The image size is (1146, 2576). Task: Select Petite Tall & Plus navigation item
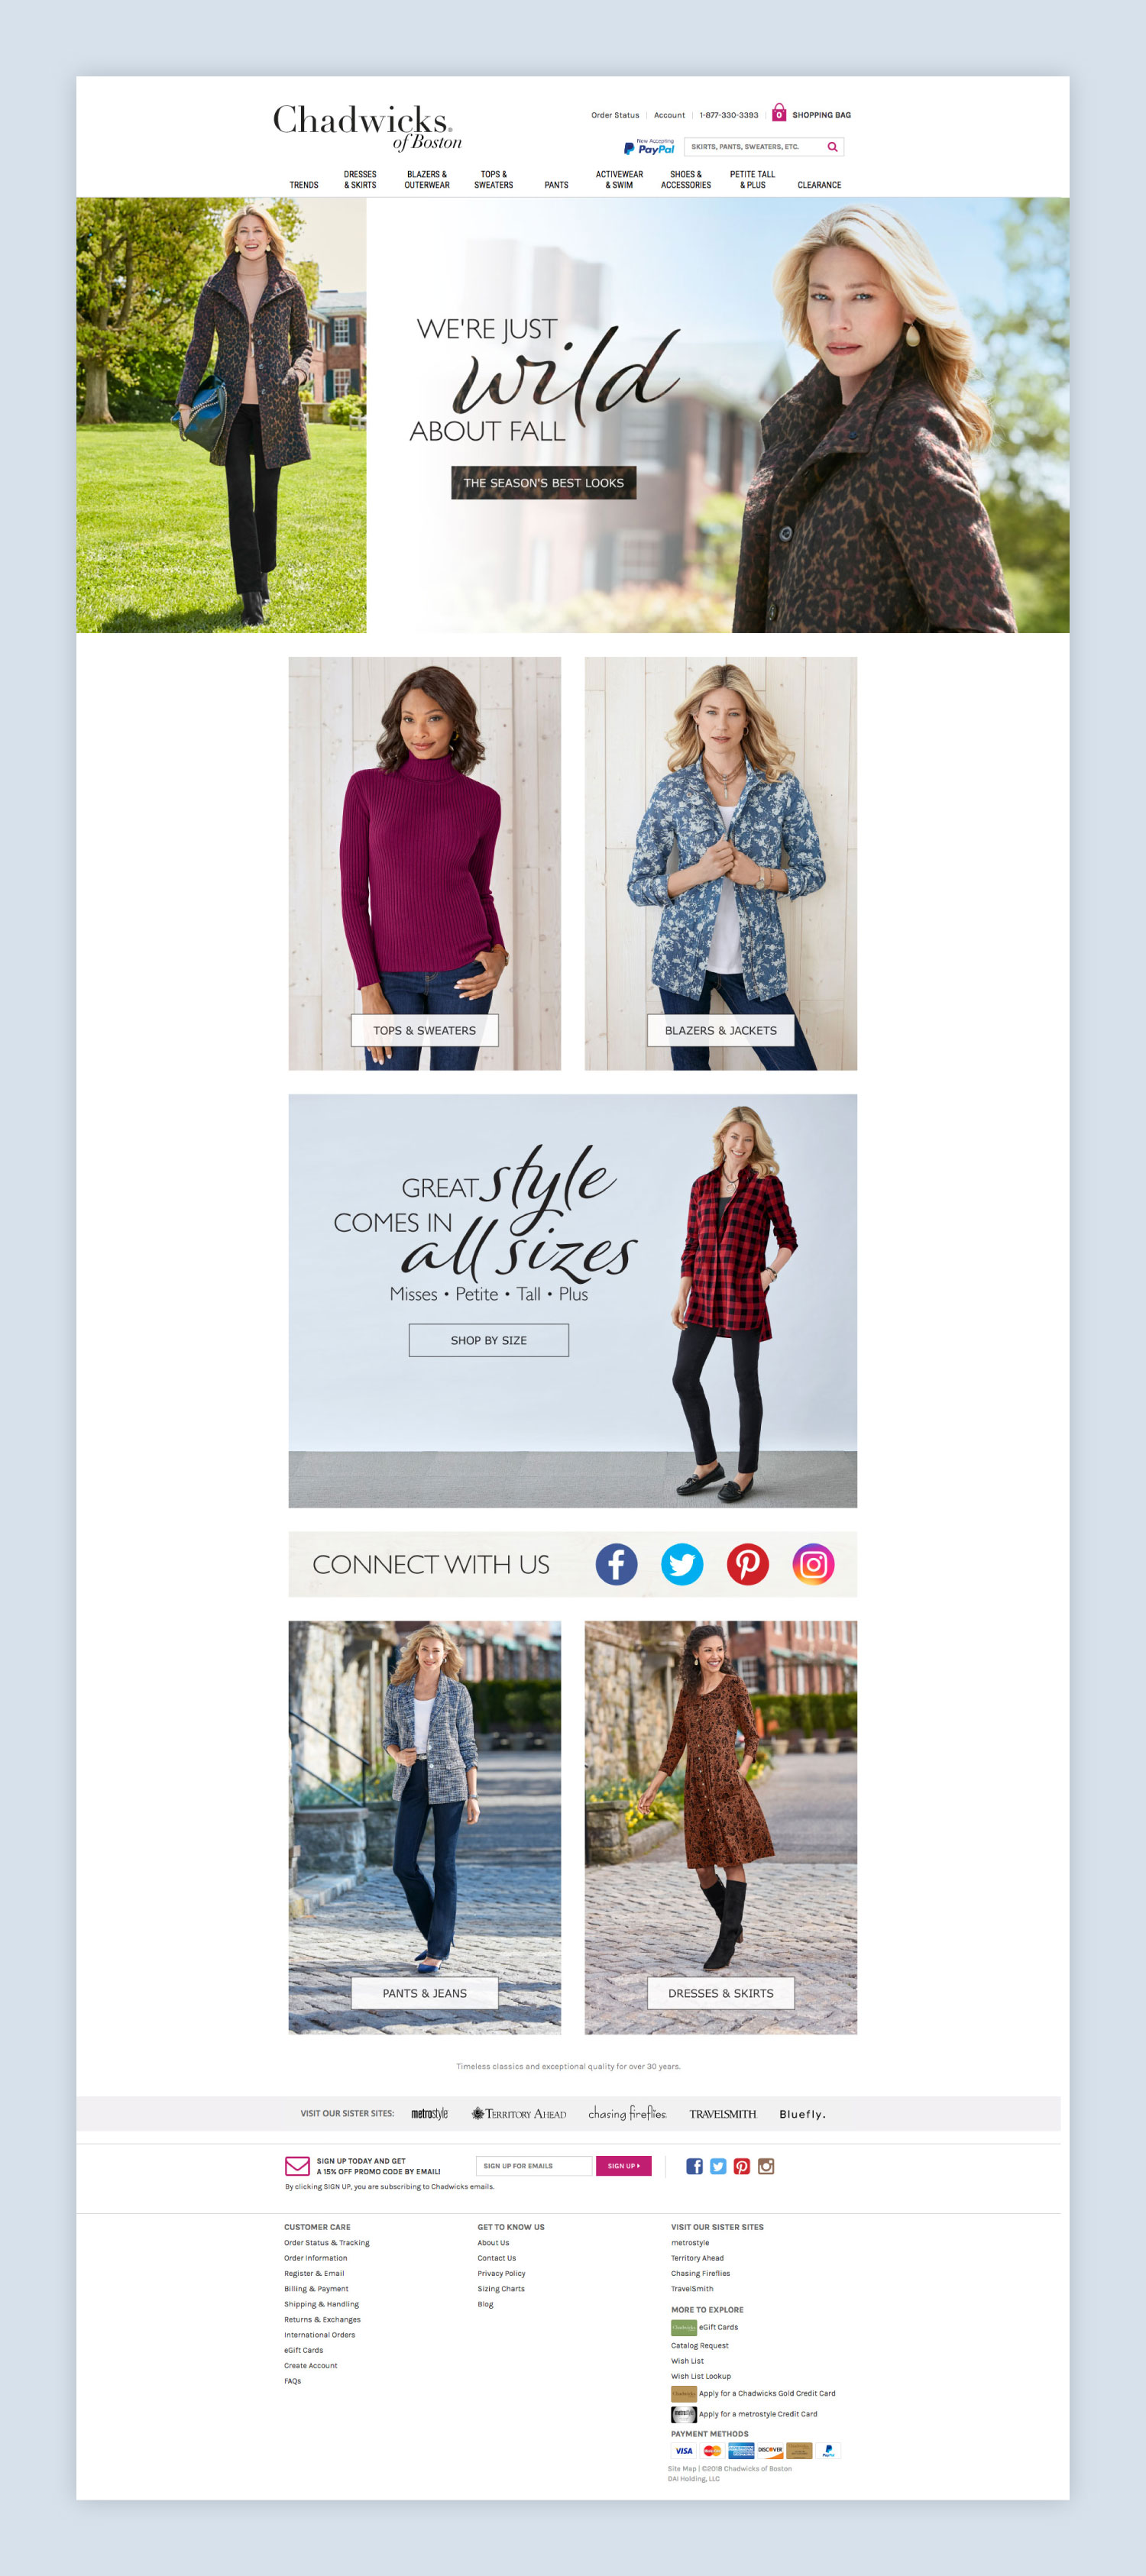coord(752,179)
